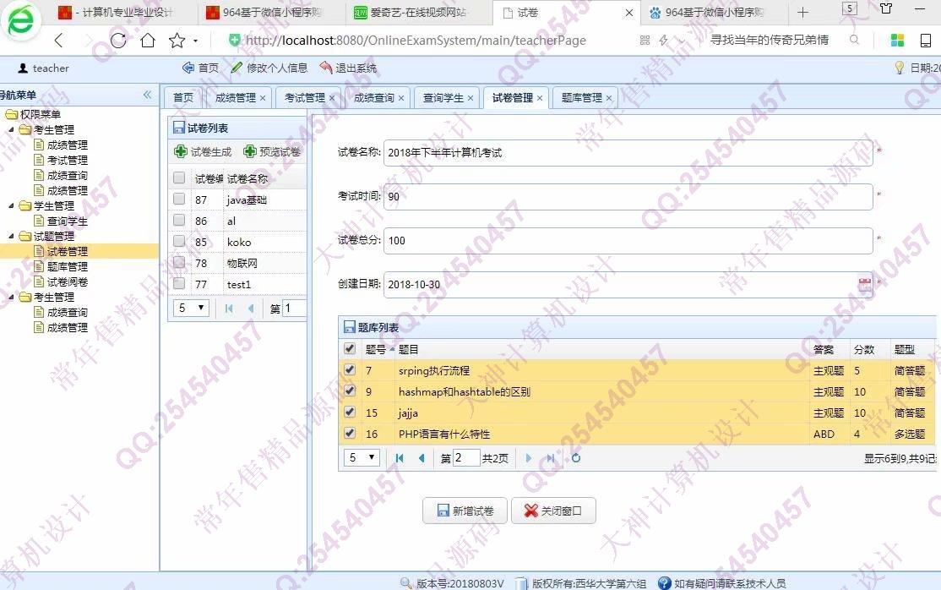The width and height of the screenshot is (941, 590).
Task: Click the help icon in footer
Action: click(664, 582)
